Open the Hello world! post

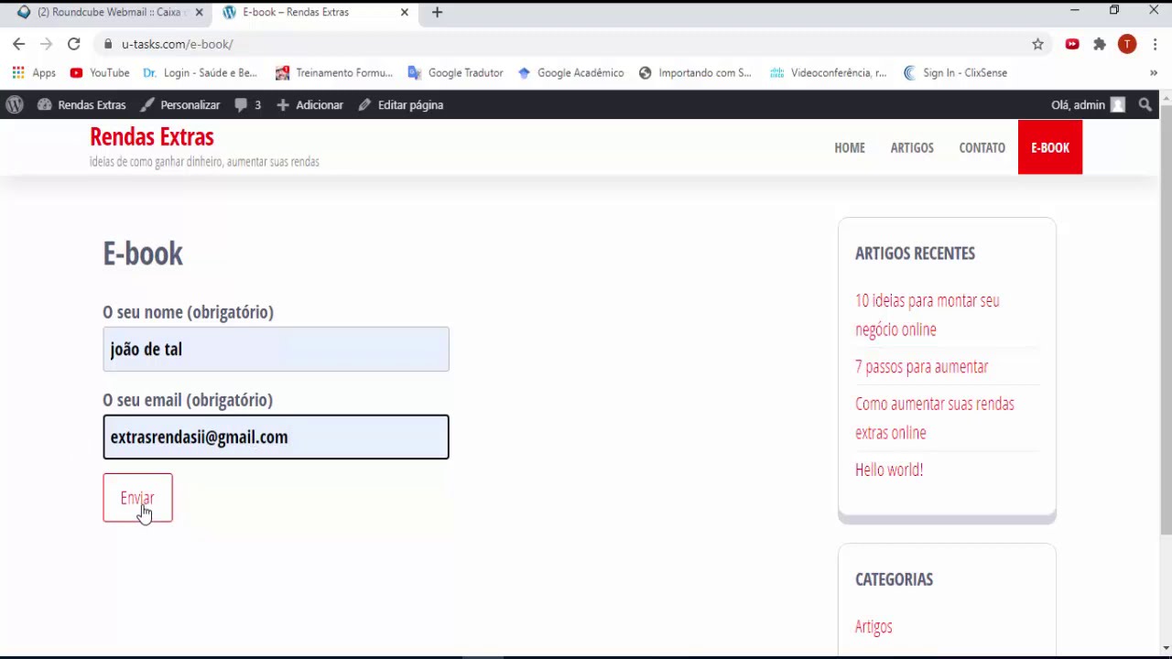[889, 470]
